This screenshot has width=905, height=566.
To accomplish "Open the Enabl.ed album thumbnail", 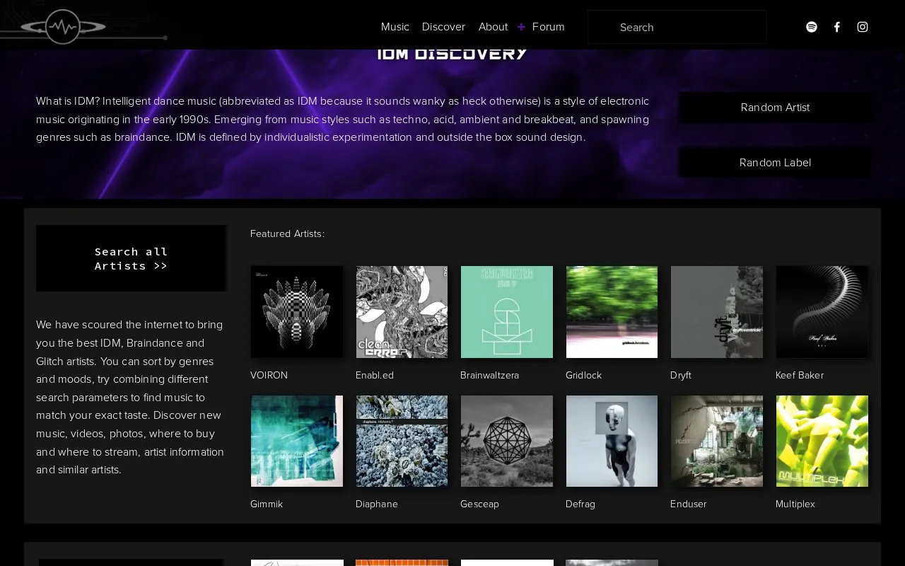I will tap(402, 312).
